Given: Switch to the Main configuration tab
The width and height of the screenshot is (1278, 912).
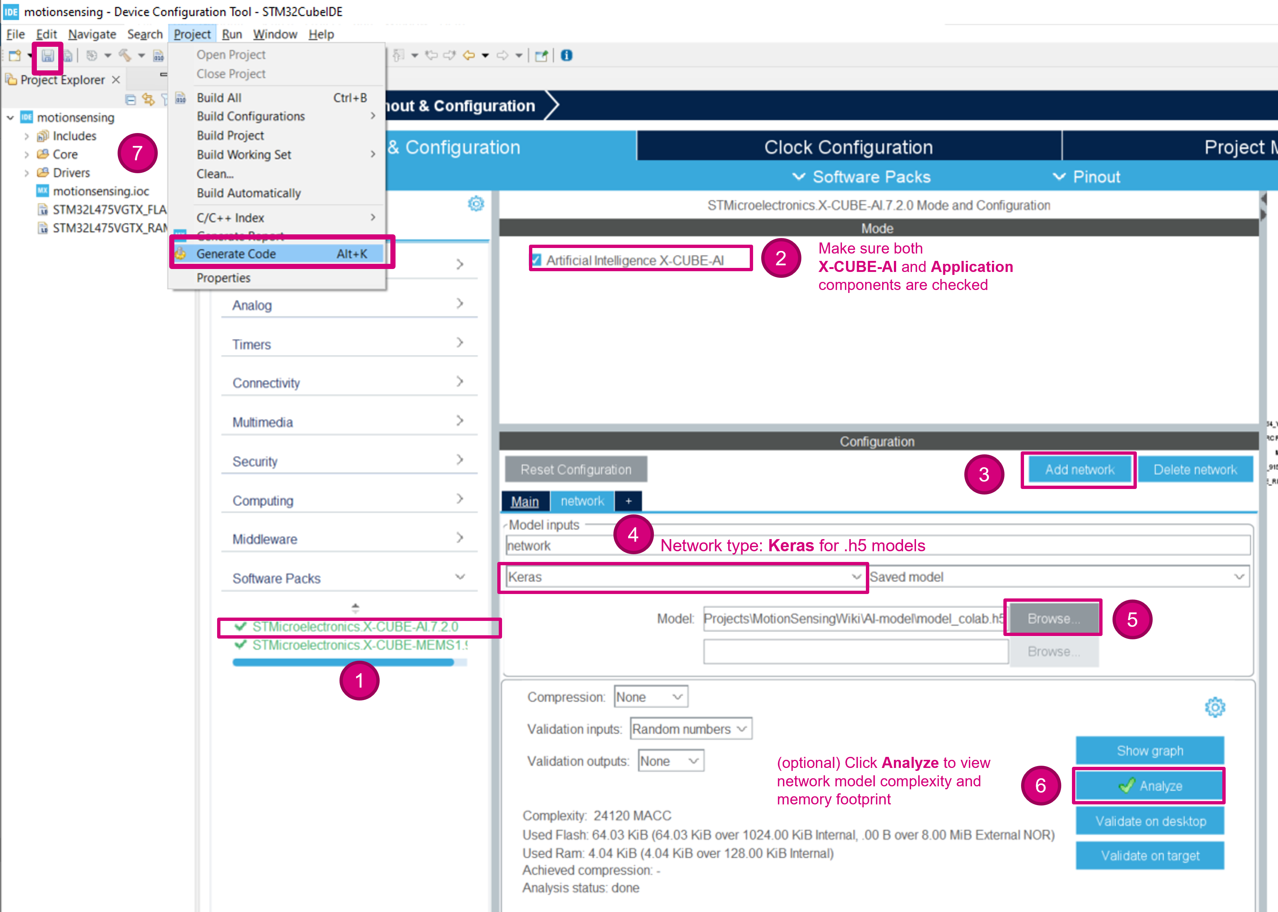Looking at the screenshot, I should tap(525, 501).
